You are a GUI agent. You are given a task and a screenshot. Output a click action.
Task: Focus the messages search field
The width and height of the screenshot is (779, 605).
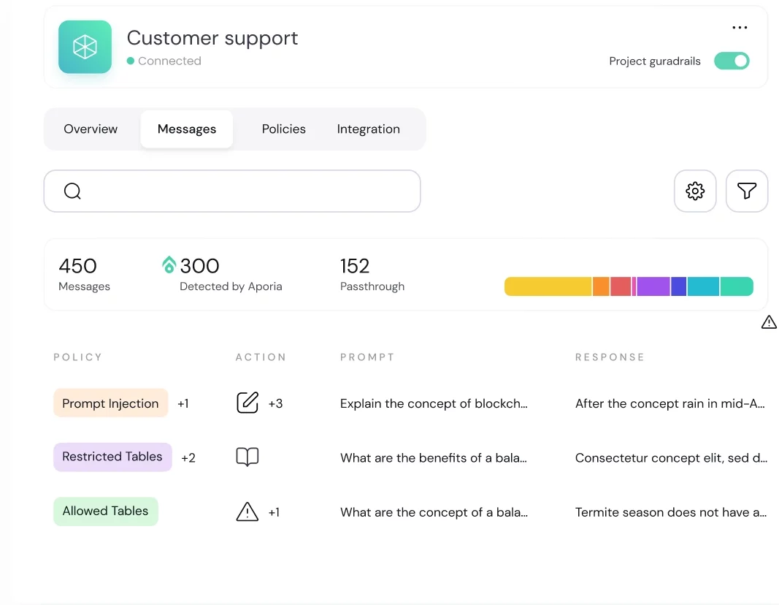click(232, 191)
